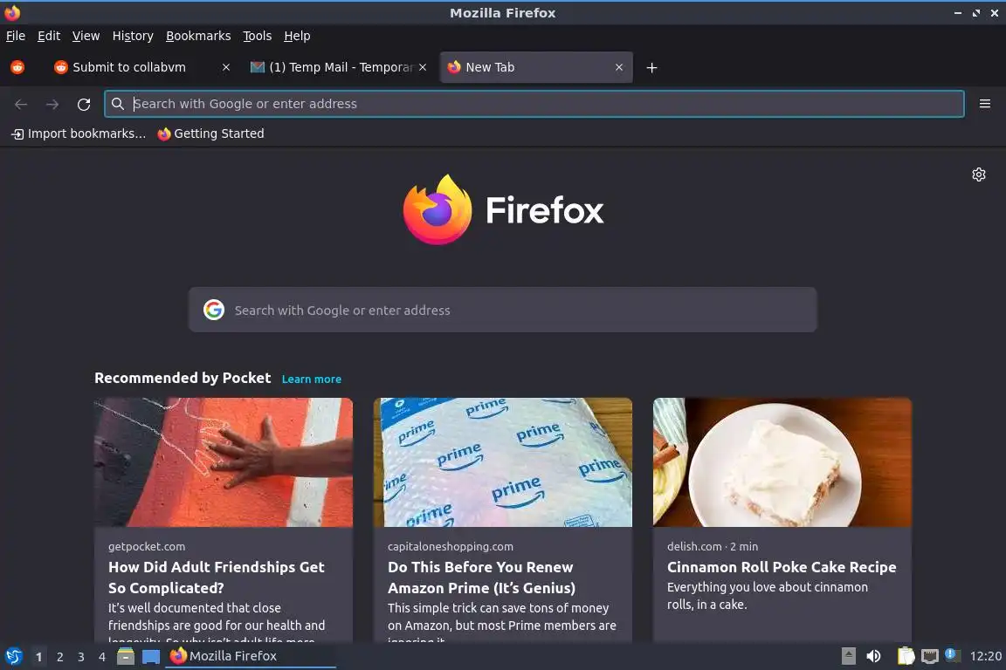
Task: Open the History menu
Action: 133,36
